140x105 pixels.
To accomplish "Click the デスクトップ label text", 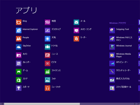I will click(56, 29).
